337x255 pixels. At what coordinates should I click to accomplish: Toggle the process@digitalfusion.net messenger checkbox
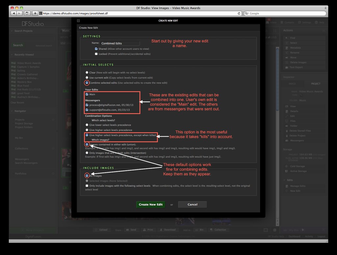click(87, 105)
